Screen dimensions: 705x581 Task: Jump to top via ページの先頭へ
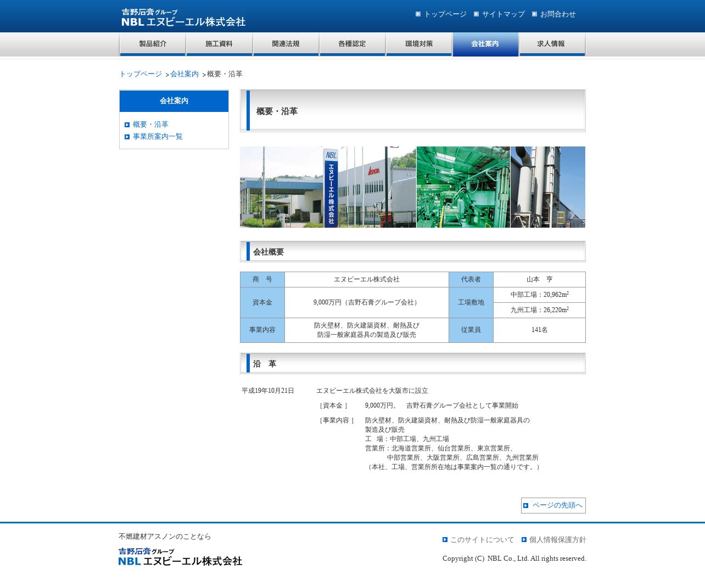click(553, 506)
